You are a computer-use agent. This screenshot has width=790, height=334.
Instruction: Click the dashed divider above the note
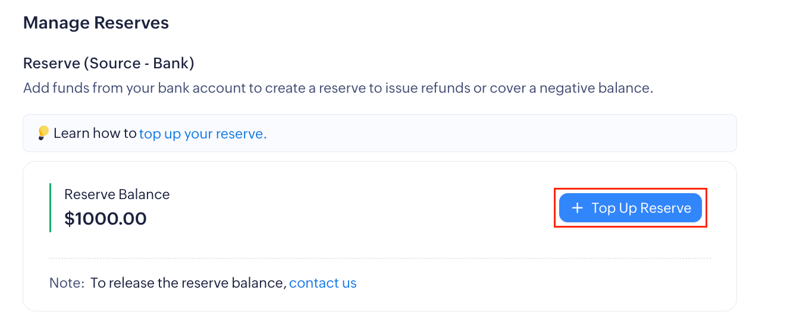380,259
